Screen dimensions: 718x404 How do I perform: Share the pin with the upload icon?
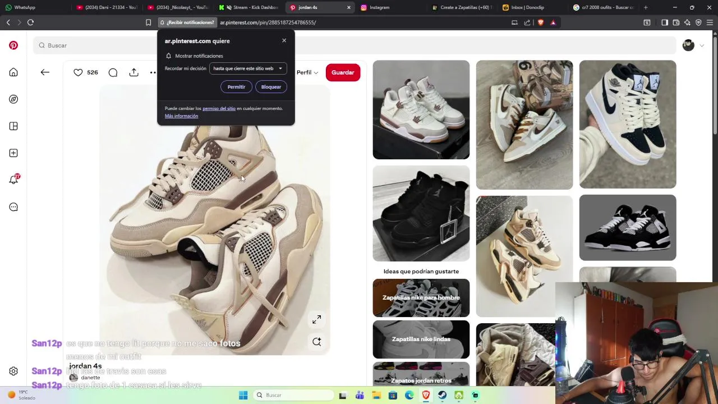point(134,72)
